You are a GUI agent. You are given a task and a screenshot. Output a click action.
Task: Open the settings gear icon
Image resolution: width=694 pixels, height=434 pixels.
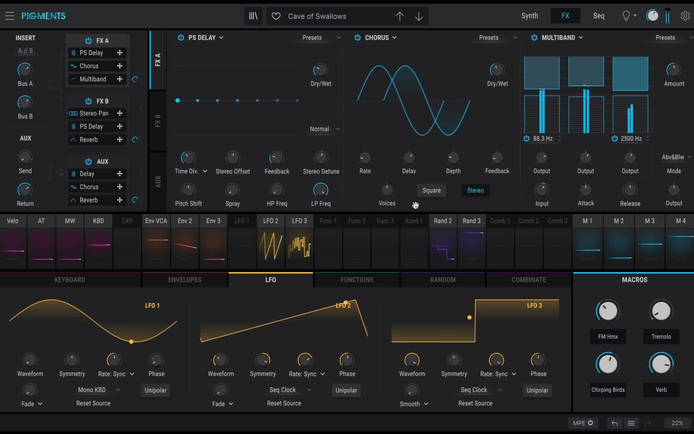click(x=685, y=16)
